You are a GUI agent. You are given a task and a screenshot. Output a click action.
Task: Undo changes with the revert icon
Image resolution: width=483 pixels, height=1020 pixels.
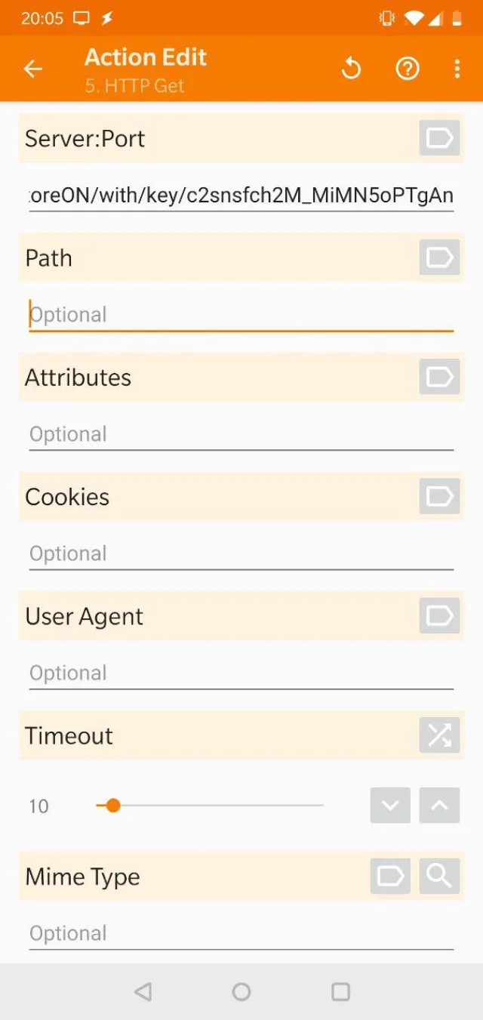[351, 68]
